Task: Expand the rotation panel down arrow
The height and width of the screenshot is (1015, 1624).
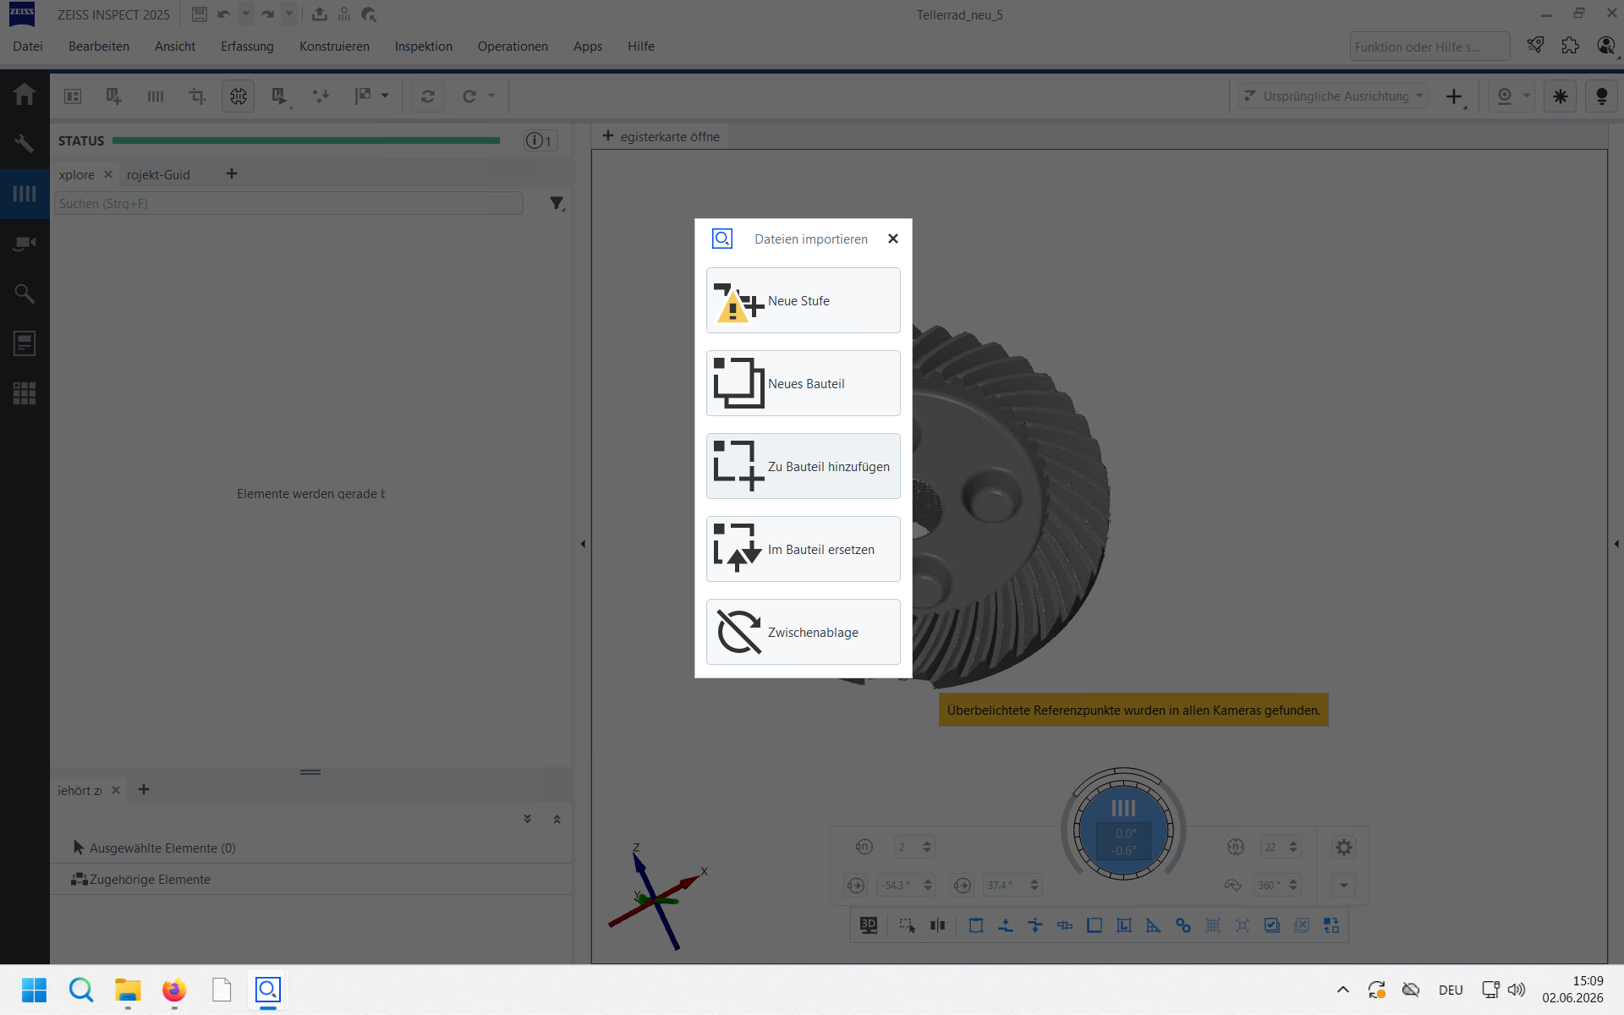Action: click(x=1344, y=886)
